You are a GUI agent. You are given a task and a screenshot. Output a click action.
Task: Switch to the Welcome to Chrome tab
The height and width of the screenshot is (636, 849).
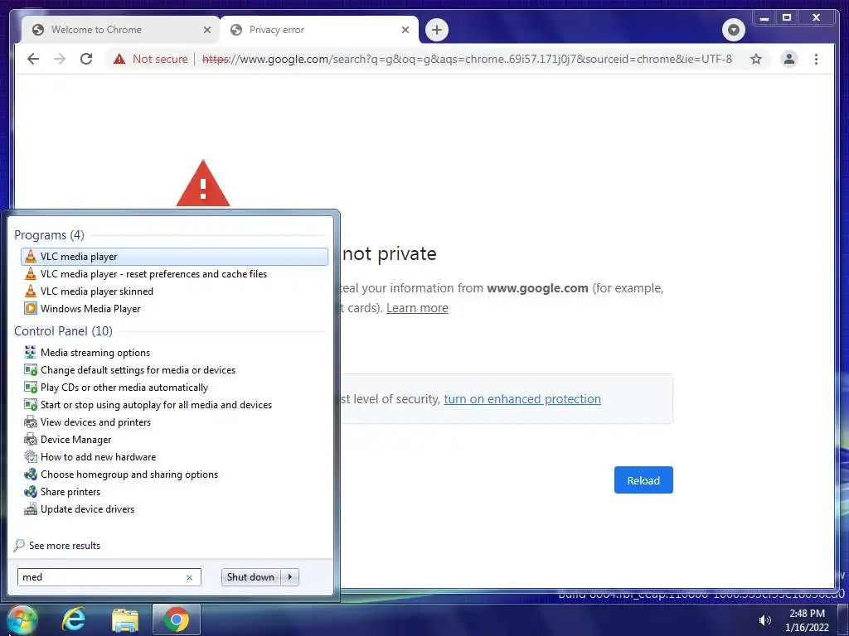click(120, 30)
